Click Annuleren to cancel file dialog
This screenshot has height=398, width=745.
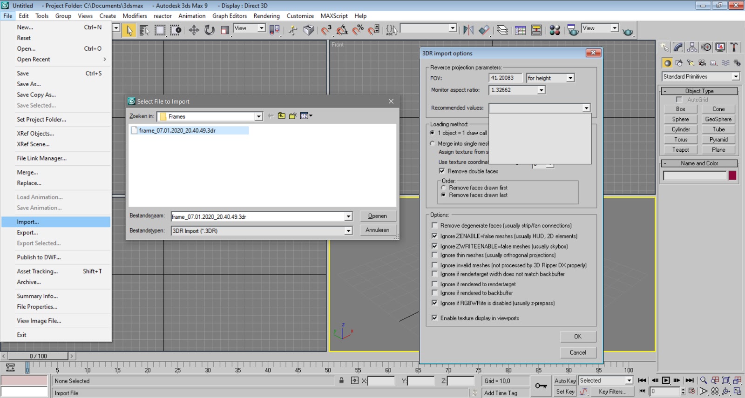coord(378,230)
